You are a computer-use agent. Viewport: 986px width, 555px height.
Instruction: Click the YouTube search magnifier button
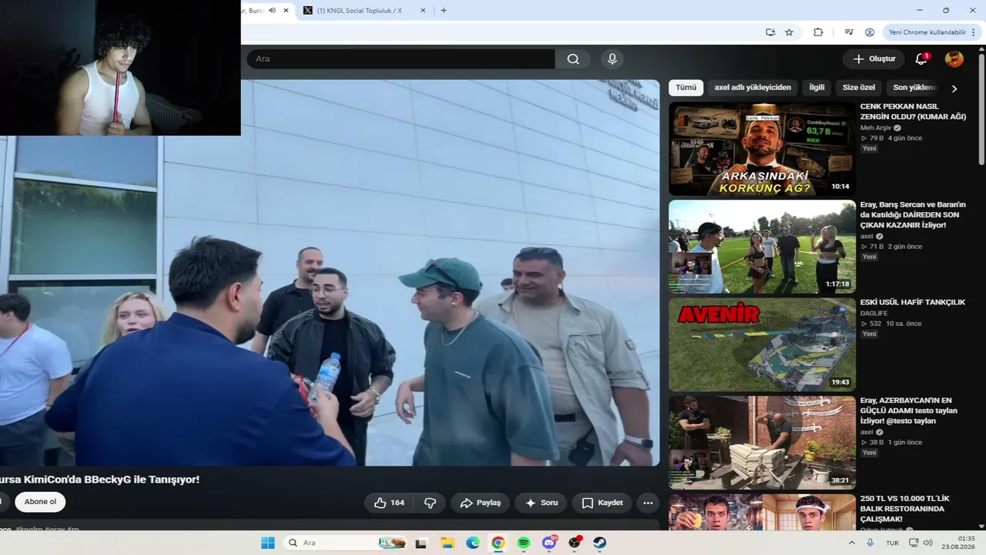pyautogui.click(x=573, y=59)
